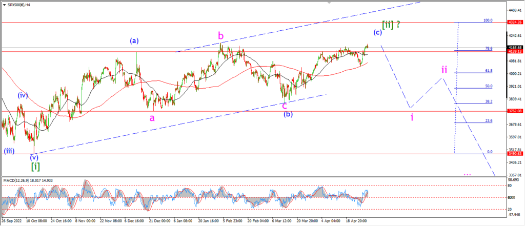
Task: Select the blue (a) wave label
Action: 135,40
